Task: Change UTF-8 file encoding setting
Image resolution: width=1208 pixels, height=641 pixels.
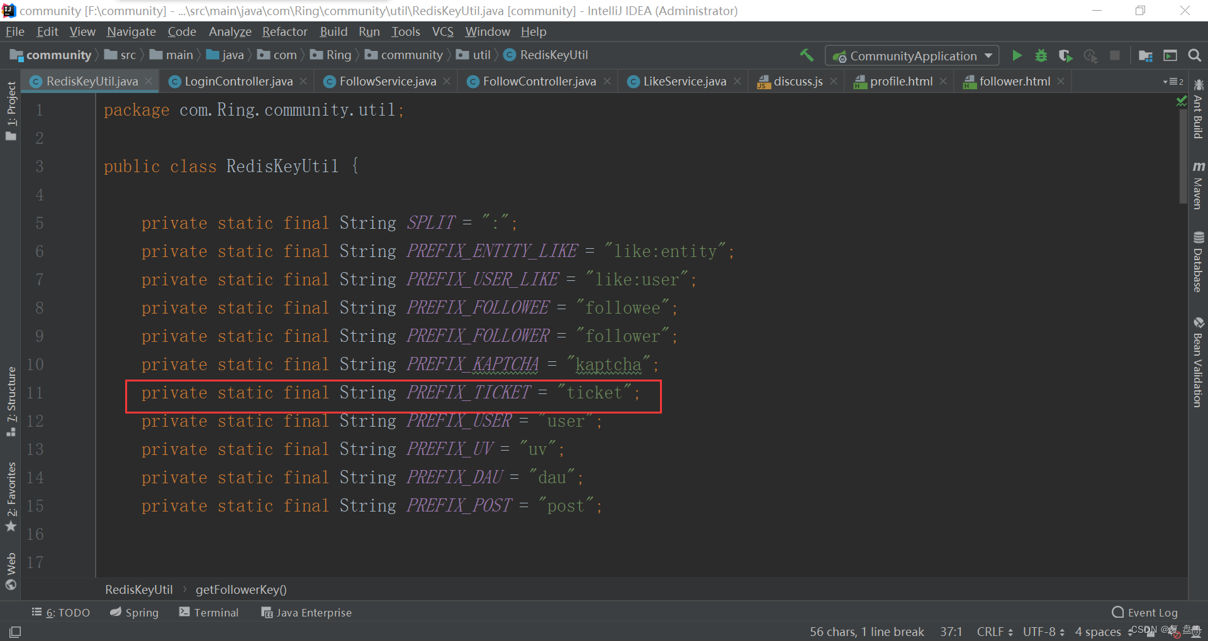Action: [x=1044, y=632]
